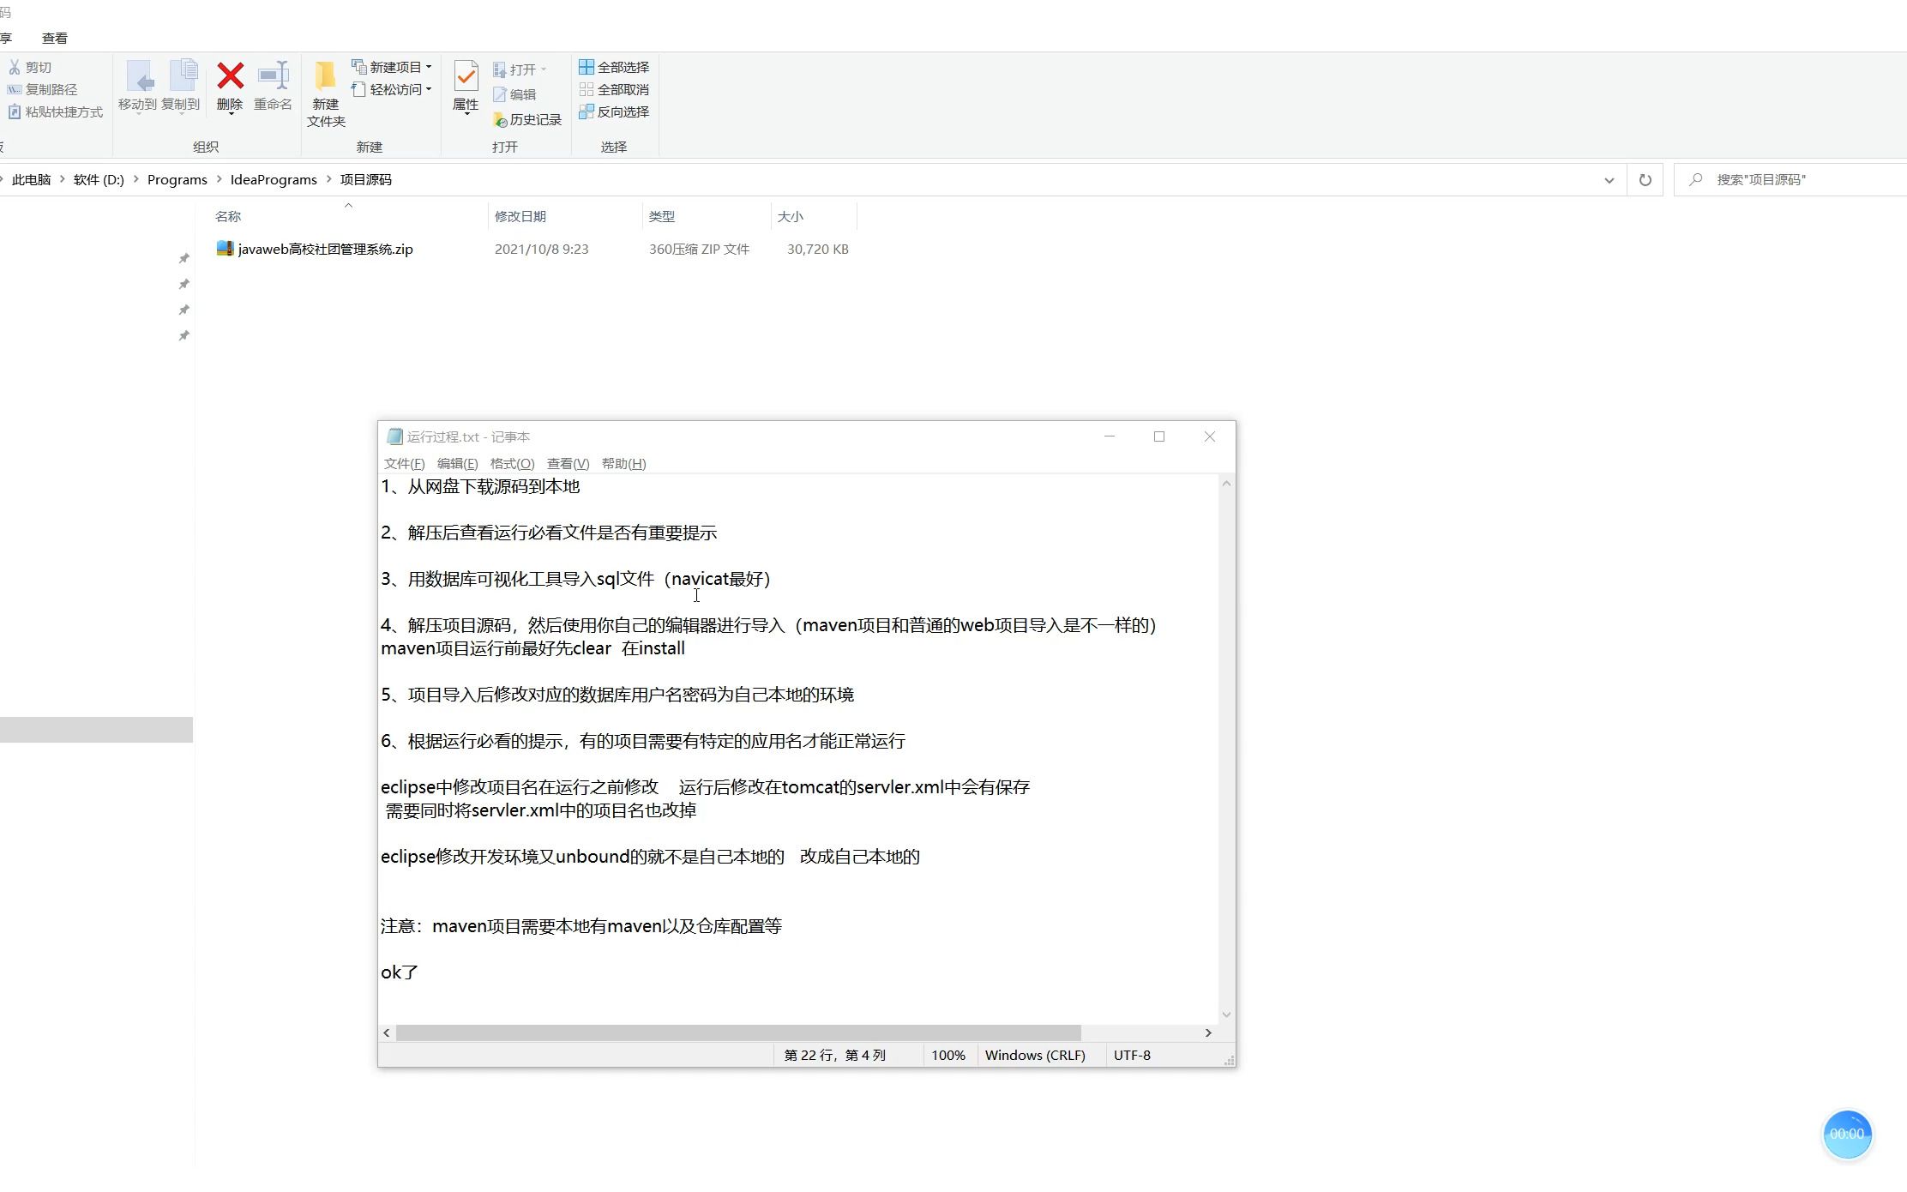The image size is (1907, 1192).
Task: Click the line 'ok了' in Notepad
Action: click(x=400, y=972)
